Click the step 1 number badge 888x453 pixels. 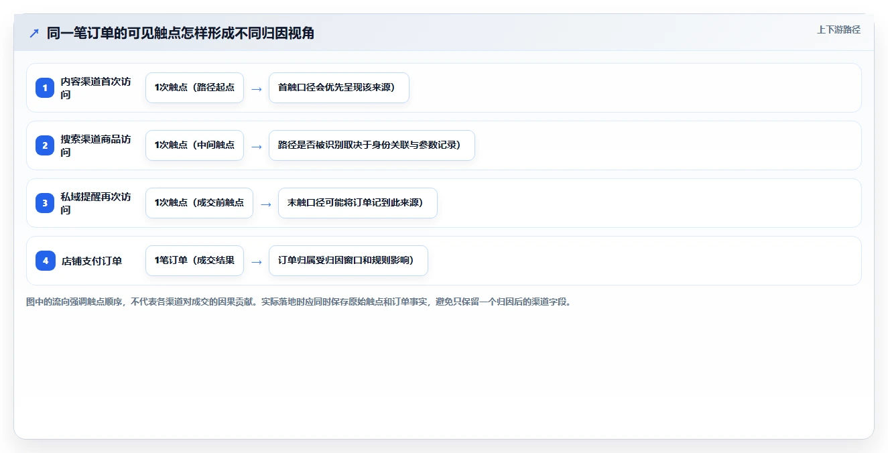pyautogui.click(x=45, y=88)
